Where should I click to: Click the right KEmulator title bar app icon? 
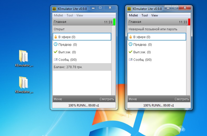click(129, 9)
